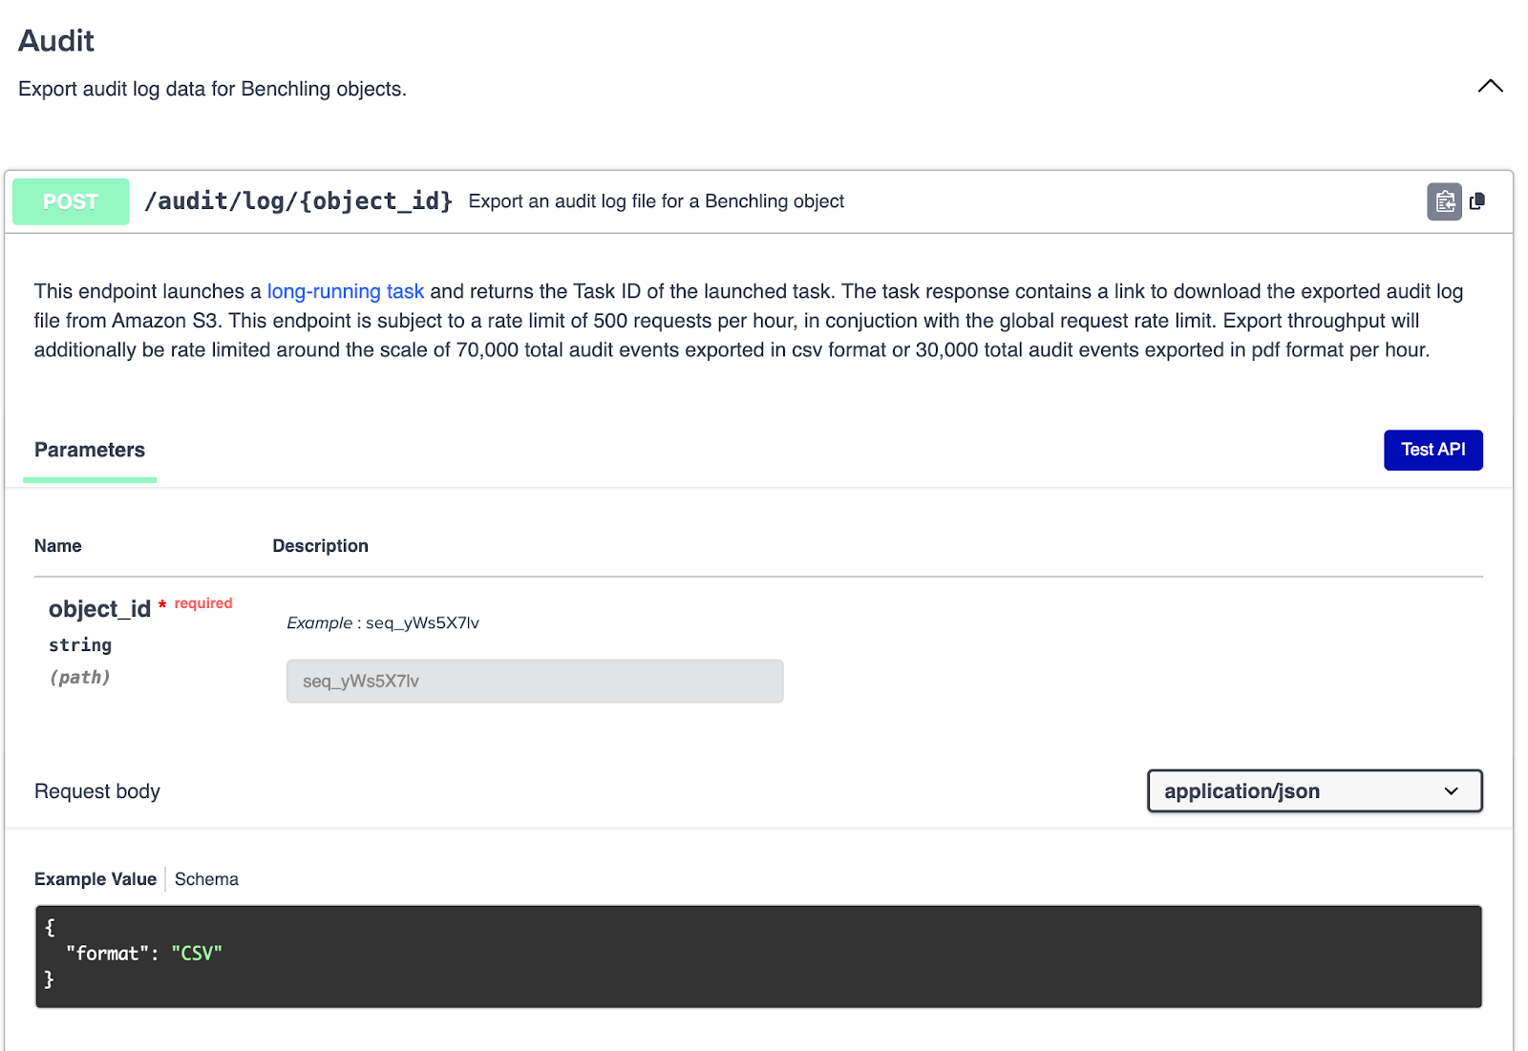
Task: Click the /audit/log/{object_id} endpoint path
Action: (x=298, y=201)
